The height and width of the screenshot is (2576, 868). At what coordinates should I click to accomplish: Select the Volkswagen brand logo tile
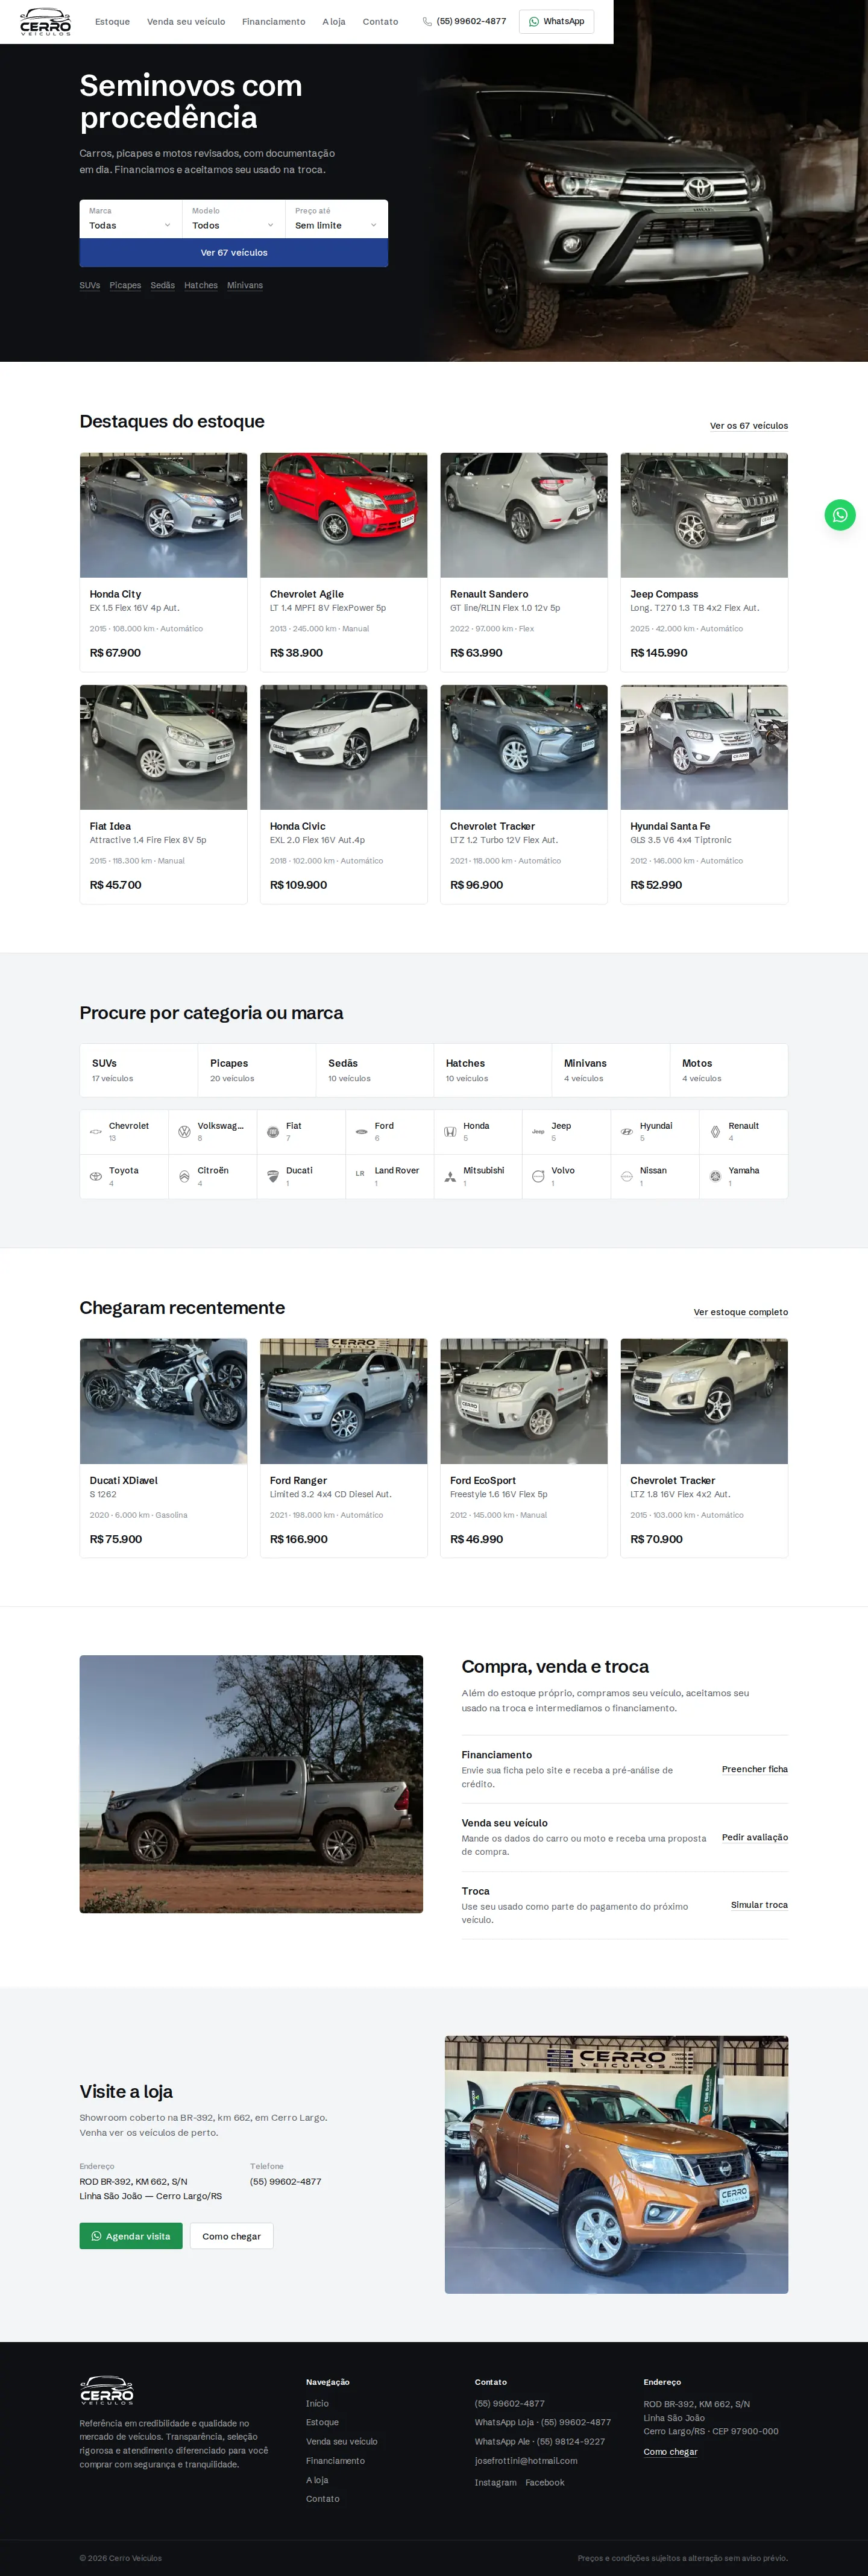tap(212, 1132)
